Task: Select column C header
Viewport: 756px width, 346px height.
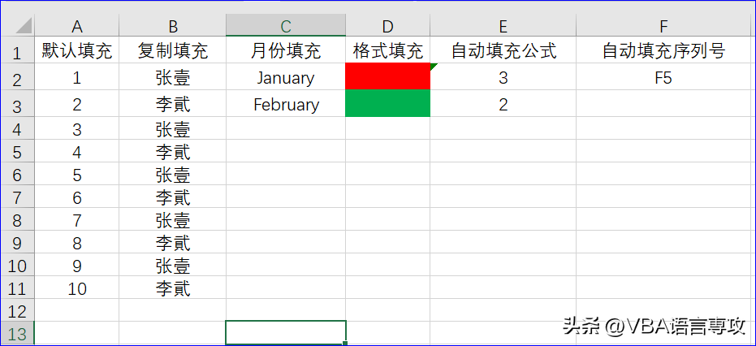Action: [x=285, y=26]
